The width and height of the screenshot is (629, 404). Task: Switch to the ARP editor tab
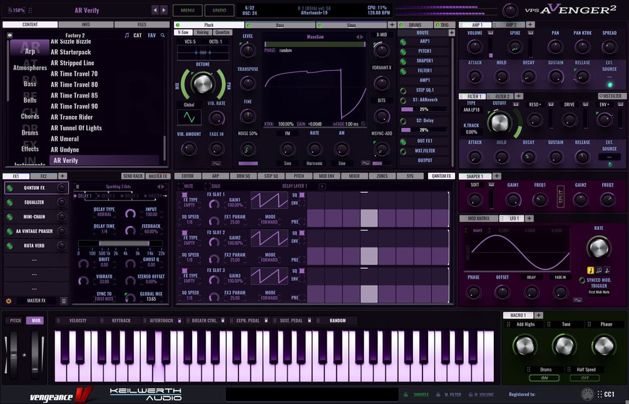[215, 176]
